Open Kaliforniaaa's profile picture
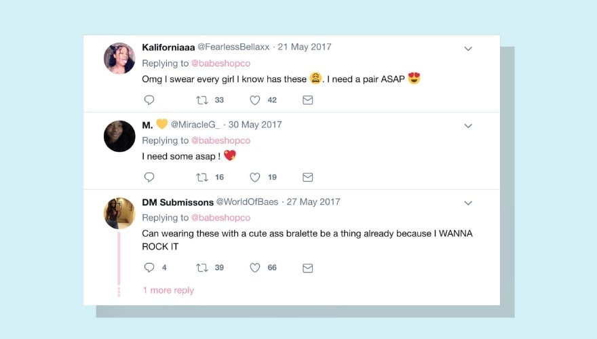Screen dimensions: 597x339 [x=119, y=58]
